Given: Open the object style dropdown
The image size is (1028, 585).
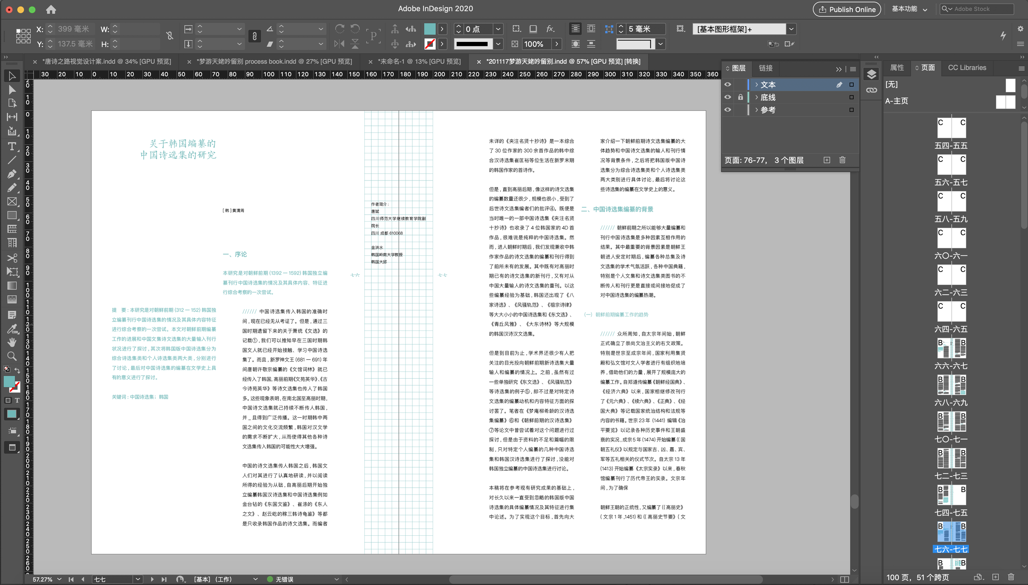Looking at the screenshot, I should pos(791,29).
